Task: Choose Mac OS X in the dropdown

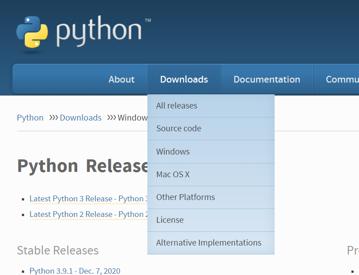Action: point(211,175)
